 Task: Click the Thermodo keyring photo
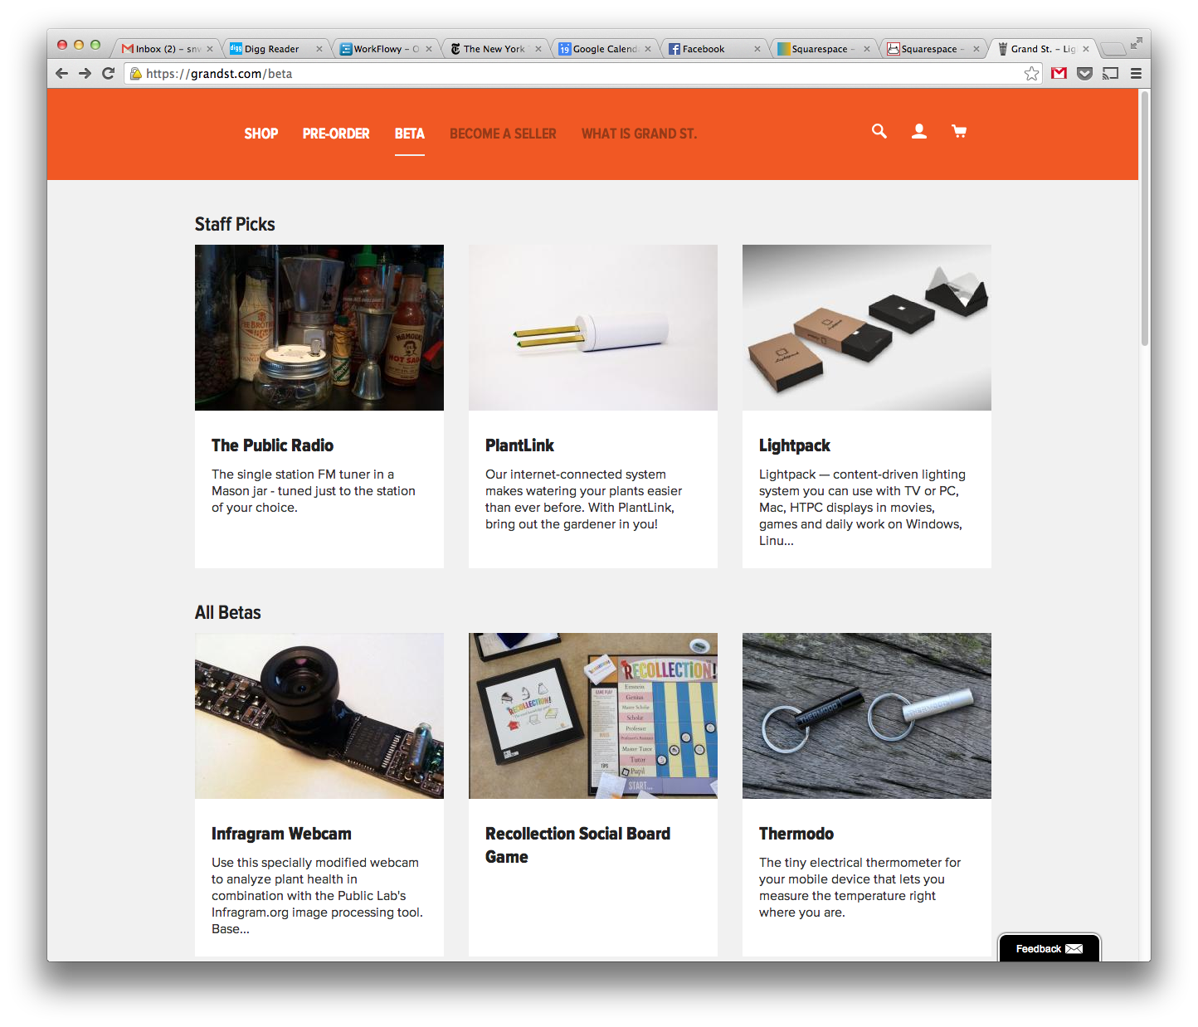pyautogui.click(x=867, y=716)
